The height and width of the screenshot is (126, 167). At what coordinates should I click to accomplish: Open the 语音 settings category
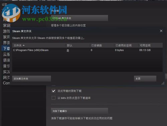click(x=6, y=60)
